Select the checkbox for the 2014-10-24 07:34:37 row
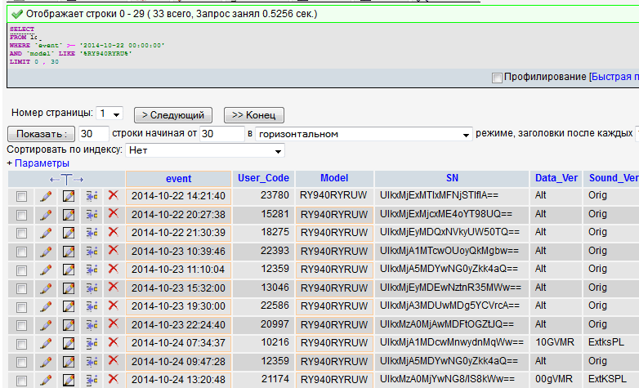 [22, 343]
